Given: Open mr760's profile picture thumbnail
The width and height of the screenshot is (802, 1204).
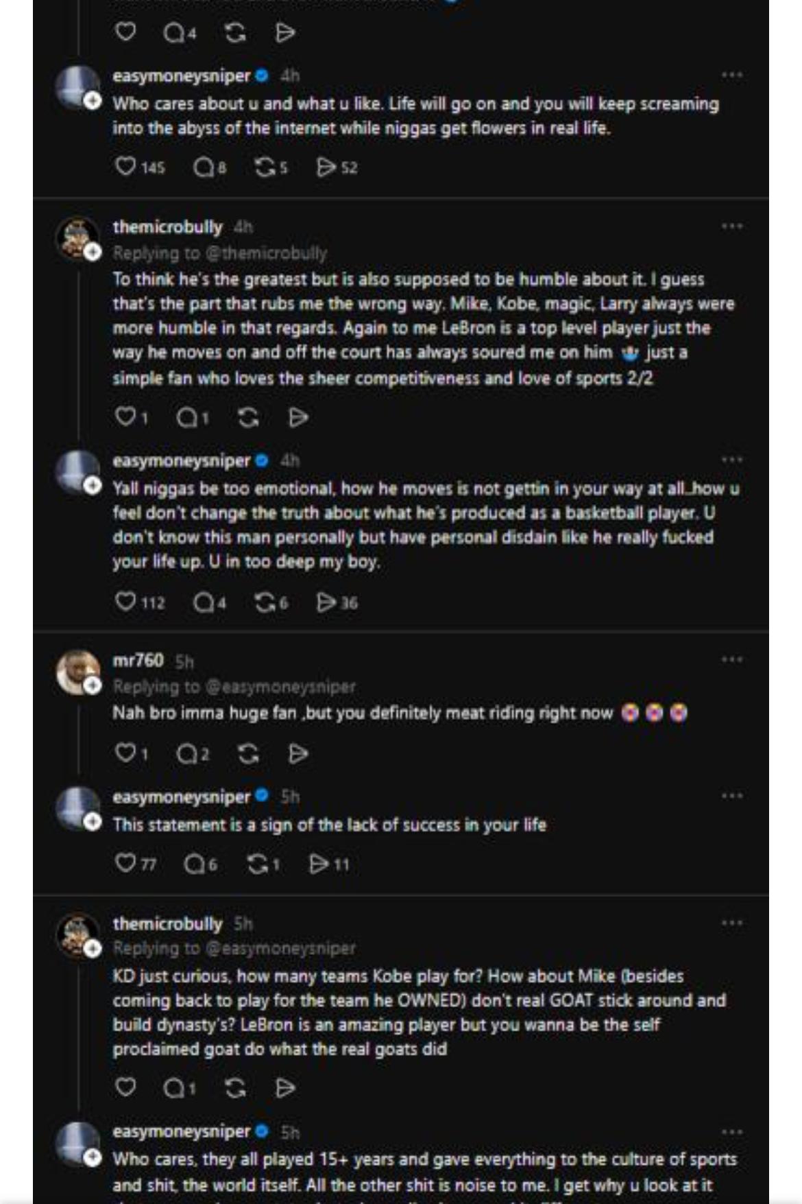Looking at the screenshot, I should coord(77,672).
